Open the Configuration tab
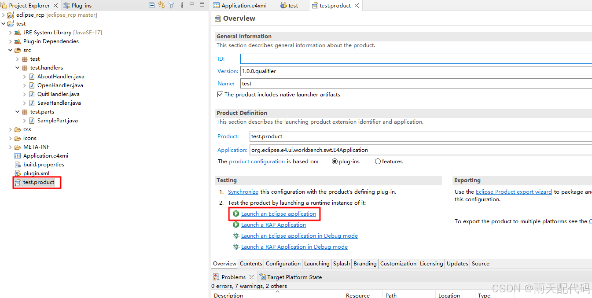Viewport: 592px width, 298px height. pyautogui.click(x=283, y=263)
